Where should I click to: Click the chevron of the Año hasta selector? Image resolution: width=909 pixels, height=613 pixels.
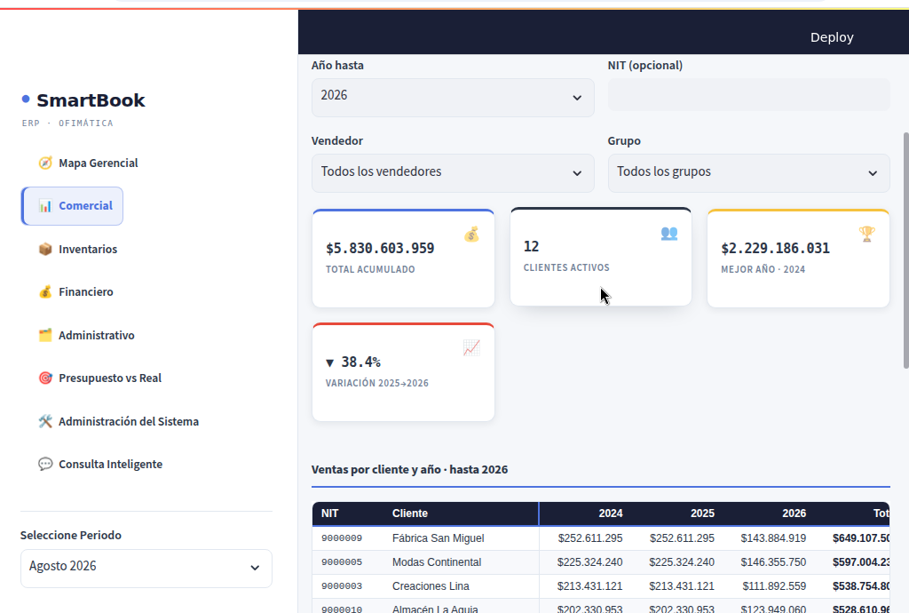(x=577, y=98)
